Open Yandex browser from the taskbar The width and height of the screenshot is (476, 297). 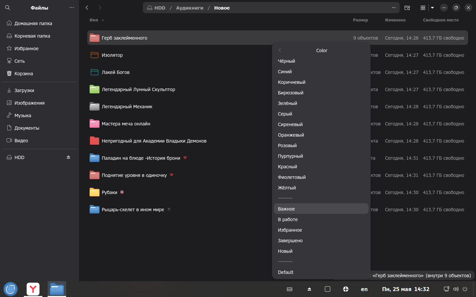[33, 289]
